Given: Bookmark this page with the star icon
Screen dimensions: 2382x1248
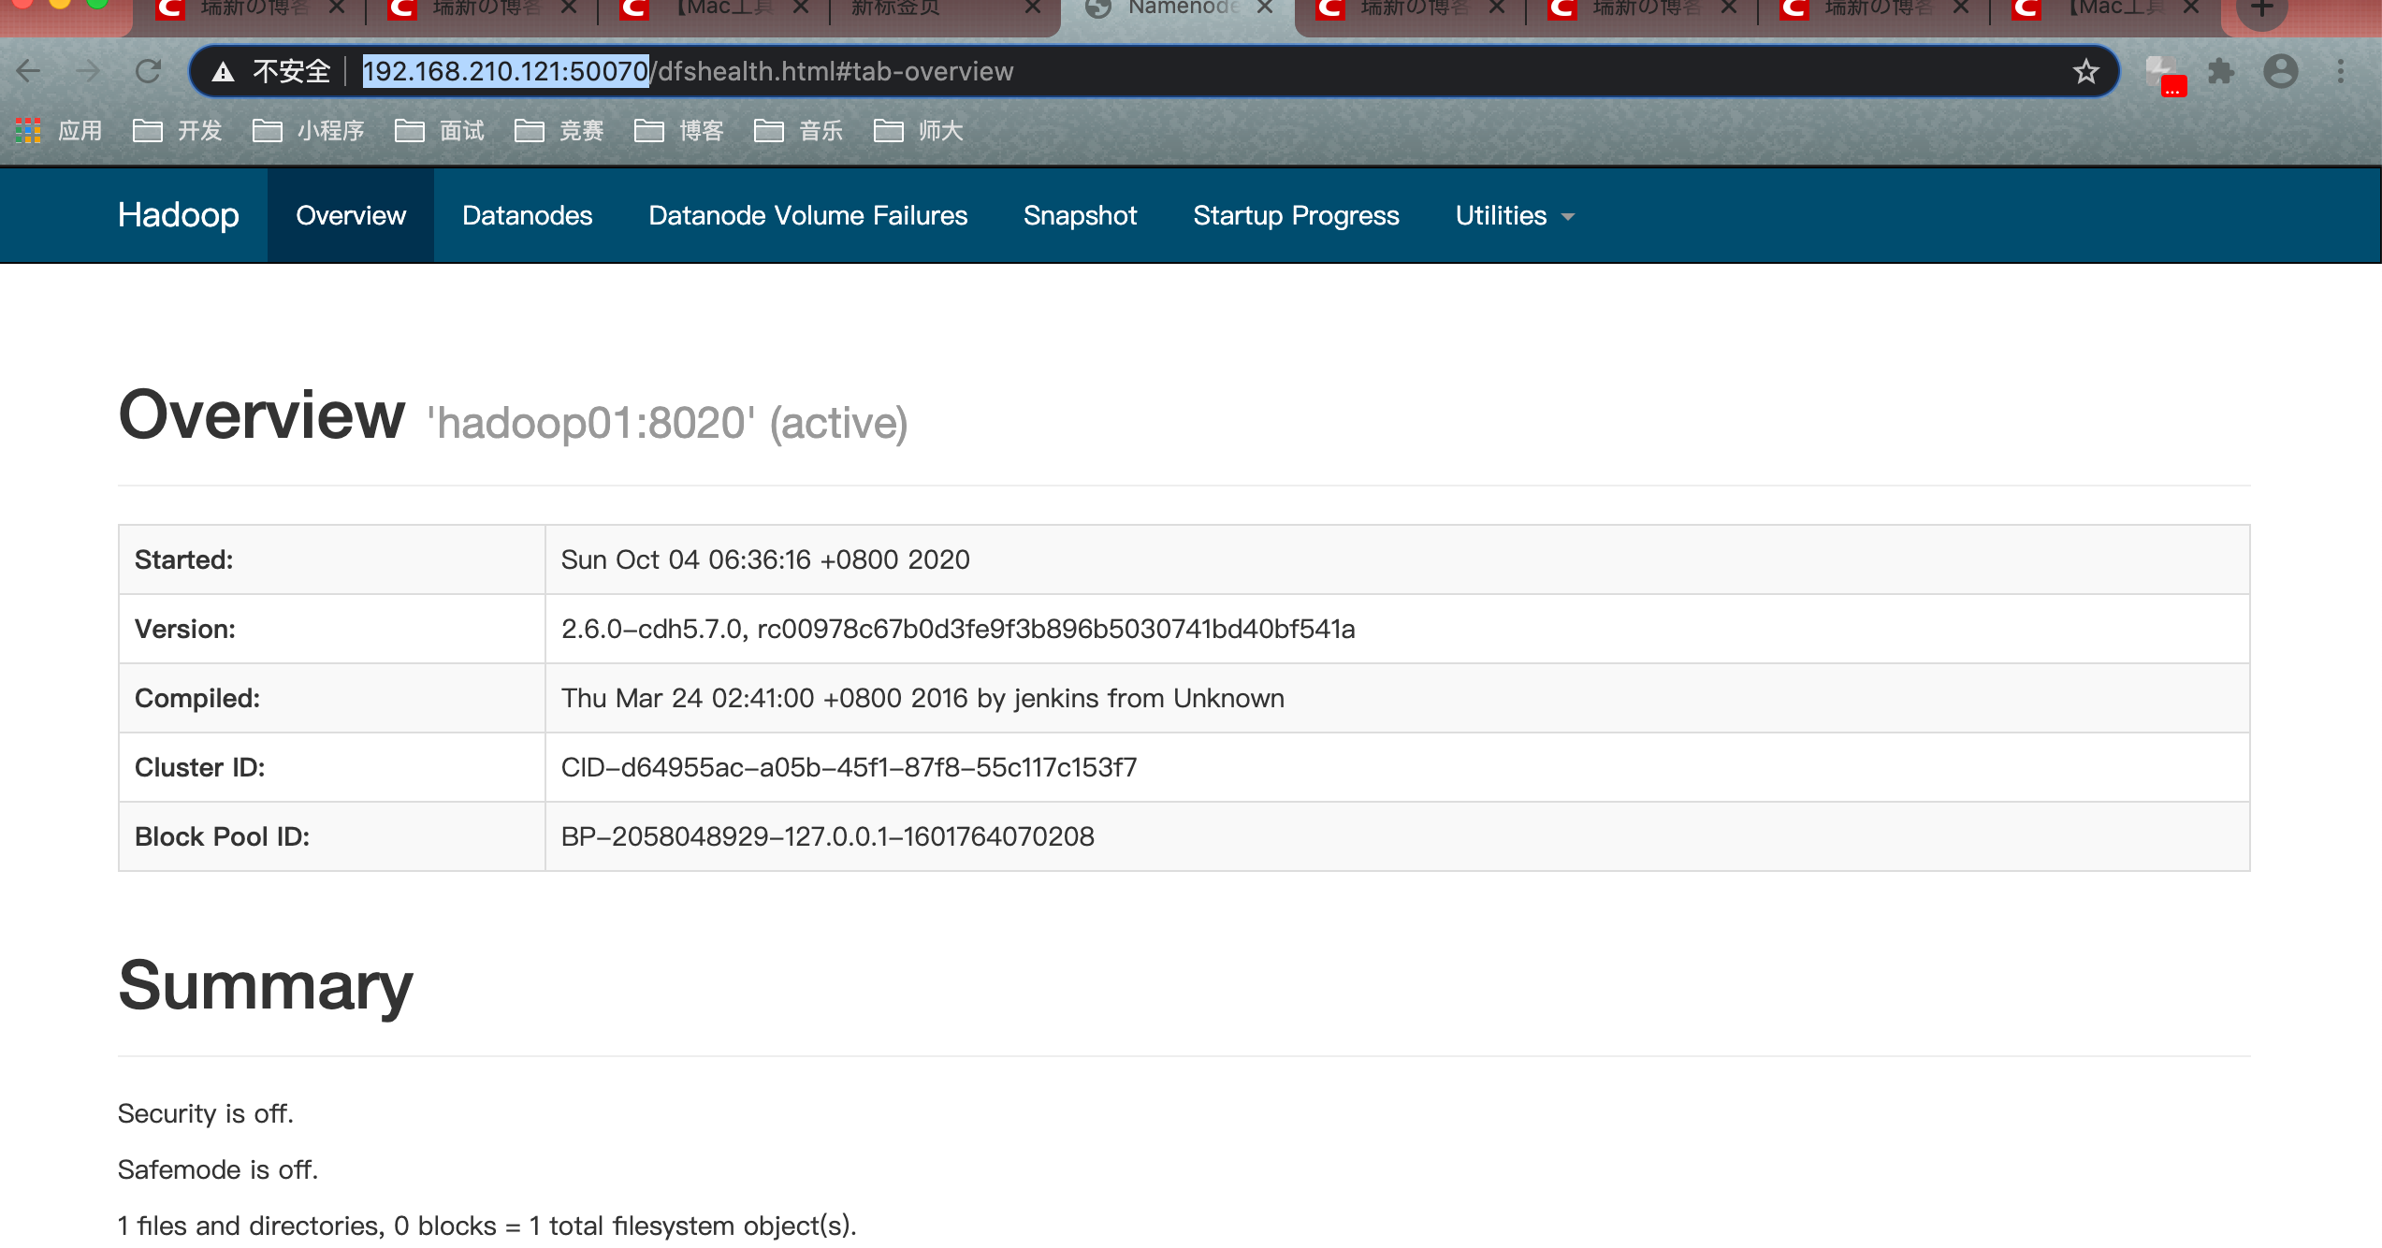Looking at the screenshot, I should click(x=2085, y=71).
